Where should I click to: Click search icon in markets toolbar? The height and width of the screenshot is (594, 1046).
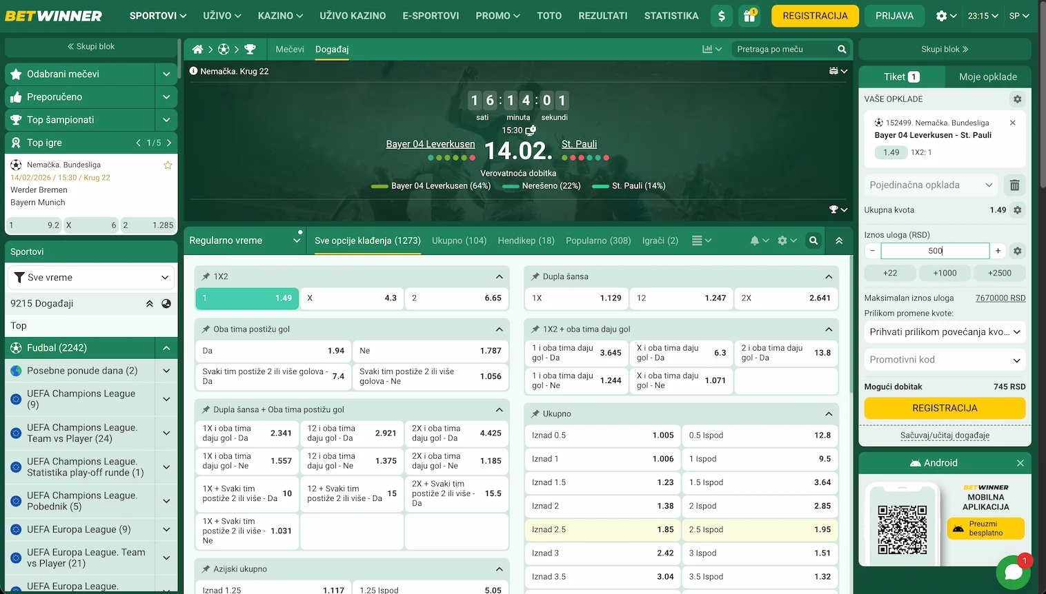(813, 240)
